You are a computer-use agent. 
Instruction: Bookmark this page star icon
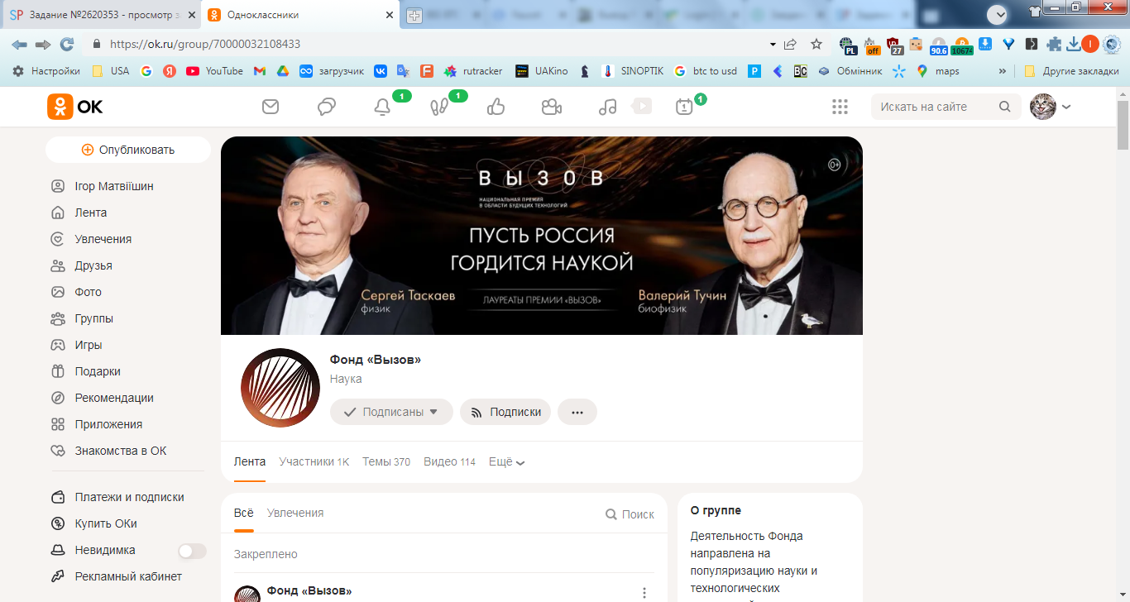pos(816,45)
